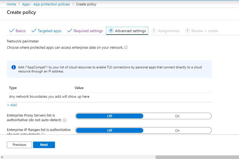This screenshot has height=159, width=239.
Task: Enable the Enterprise Proxy Servers authoritative toggle
Action: coord(177,116)
